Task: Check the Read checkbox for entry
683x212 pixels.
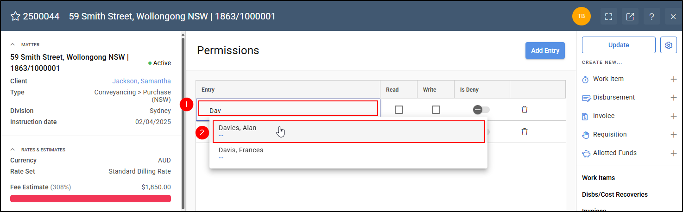Action: (399, 110)
